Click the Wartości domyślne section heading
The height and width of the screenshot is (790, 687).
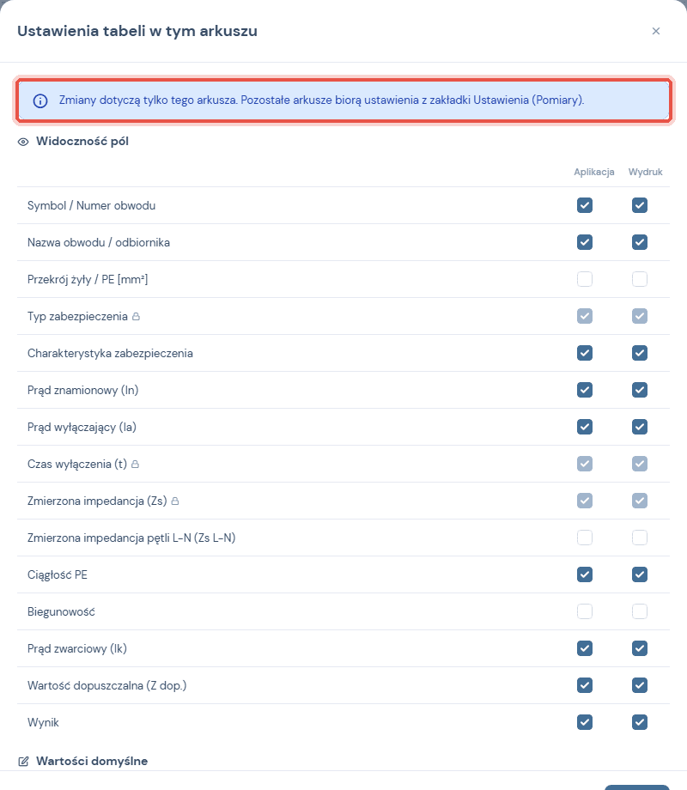coord(92,761)
